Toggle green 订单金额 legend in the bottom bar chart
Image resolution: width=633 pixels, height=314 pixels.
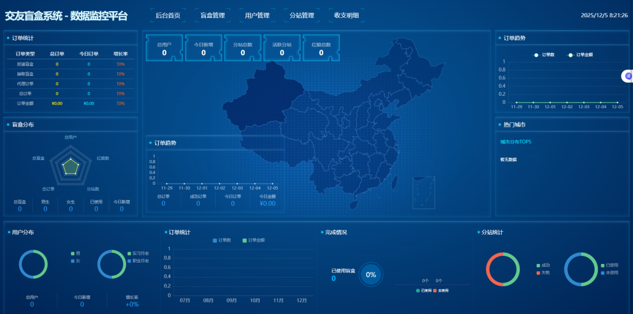click(x=253, y=240)
